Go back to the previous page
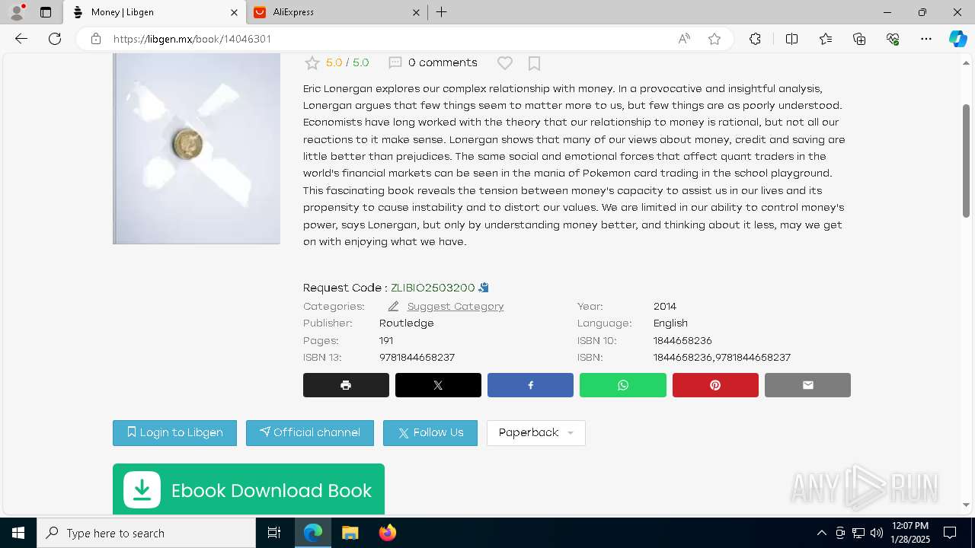This screenshot has height=548, width=975. point(21,39)
